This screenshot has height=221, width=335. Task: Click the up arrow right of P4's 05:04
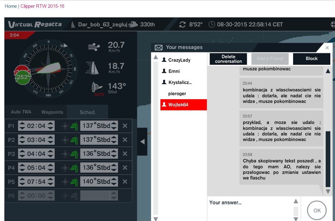pos(50,165)
